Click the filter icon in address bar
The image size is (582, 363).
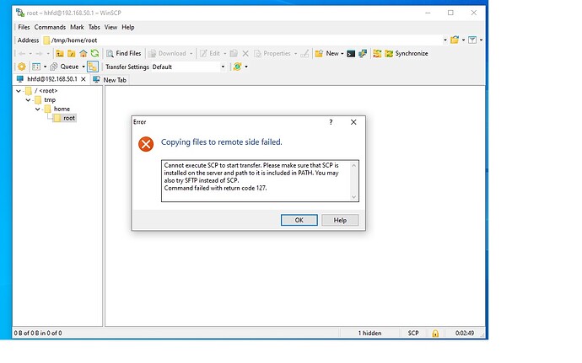coord(472,40)
